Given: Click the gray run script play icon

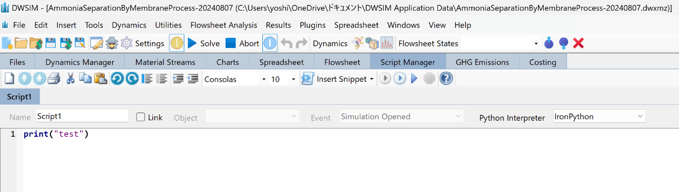Looking at the screenshot, I should coord(385,79).
